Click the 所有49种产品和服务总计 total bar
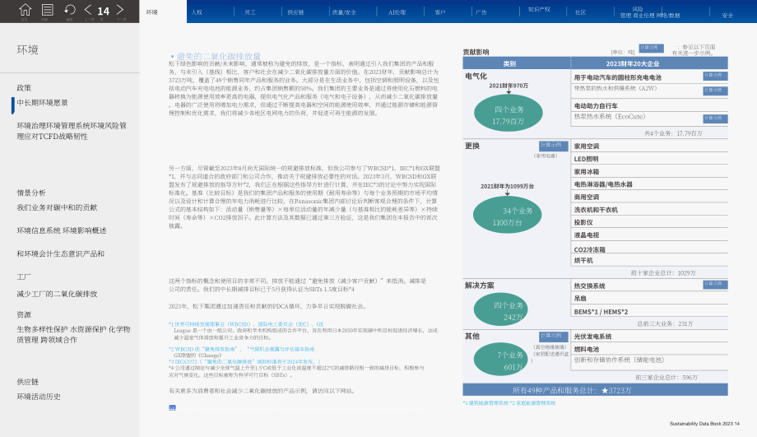The image size is (757, 437). point(595,390)
